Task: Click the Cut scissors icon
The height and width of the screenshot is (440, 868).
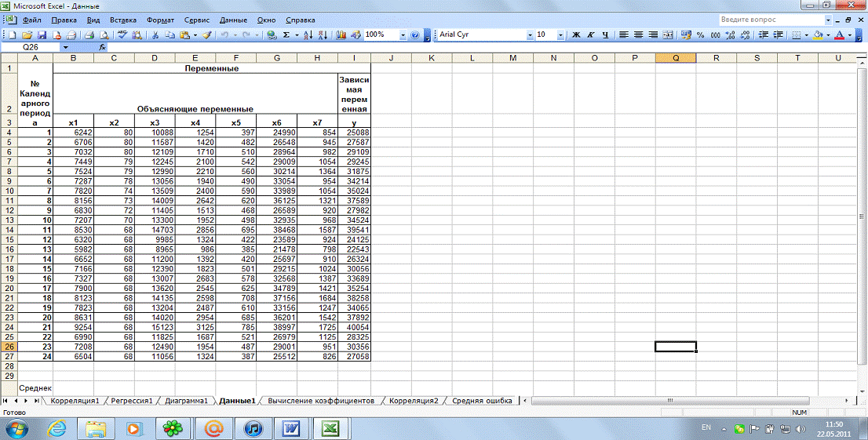Action: 155,35
